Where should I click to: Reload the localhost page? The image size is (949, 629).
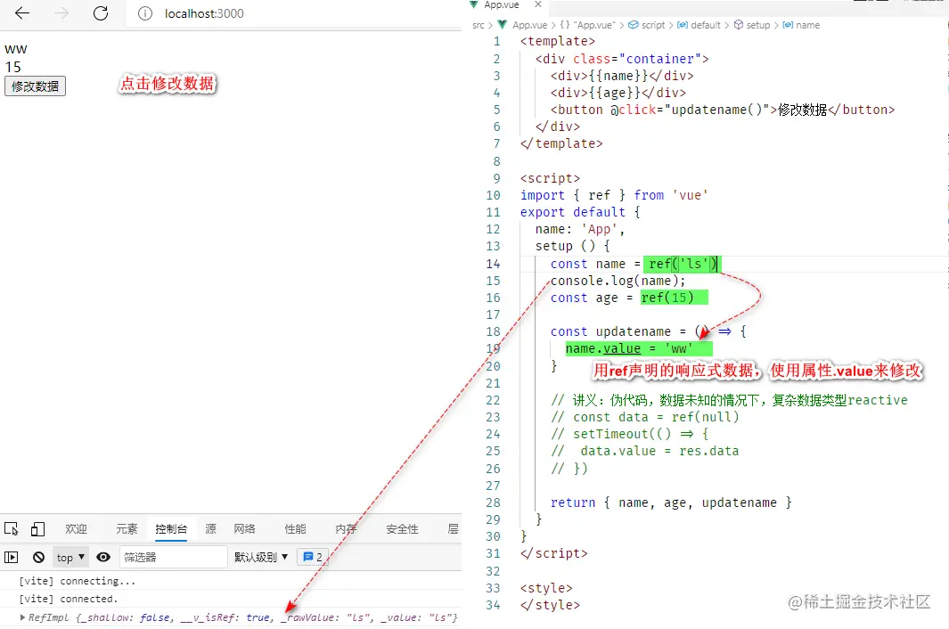coord(101,13)
